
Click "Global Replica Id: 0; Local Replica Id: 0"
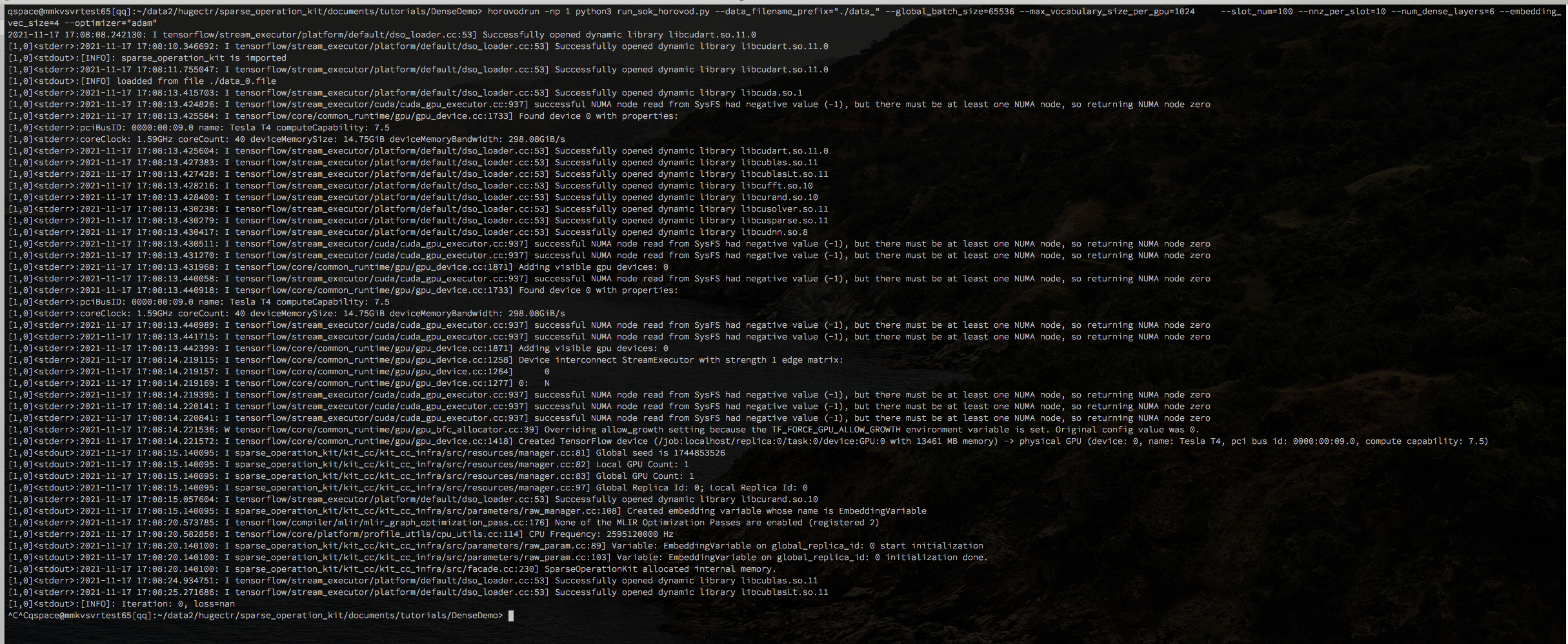click(702, 488)
